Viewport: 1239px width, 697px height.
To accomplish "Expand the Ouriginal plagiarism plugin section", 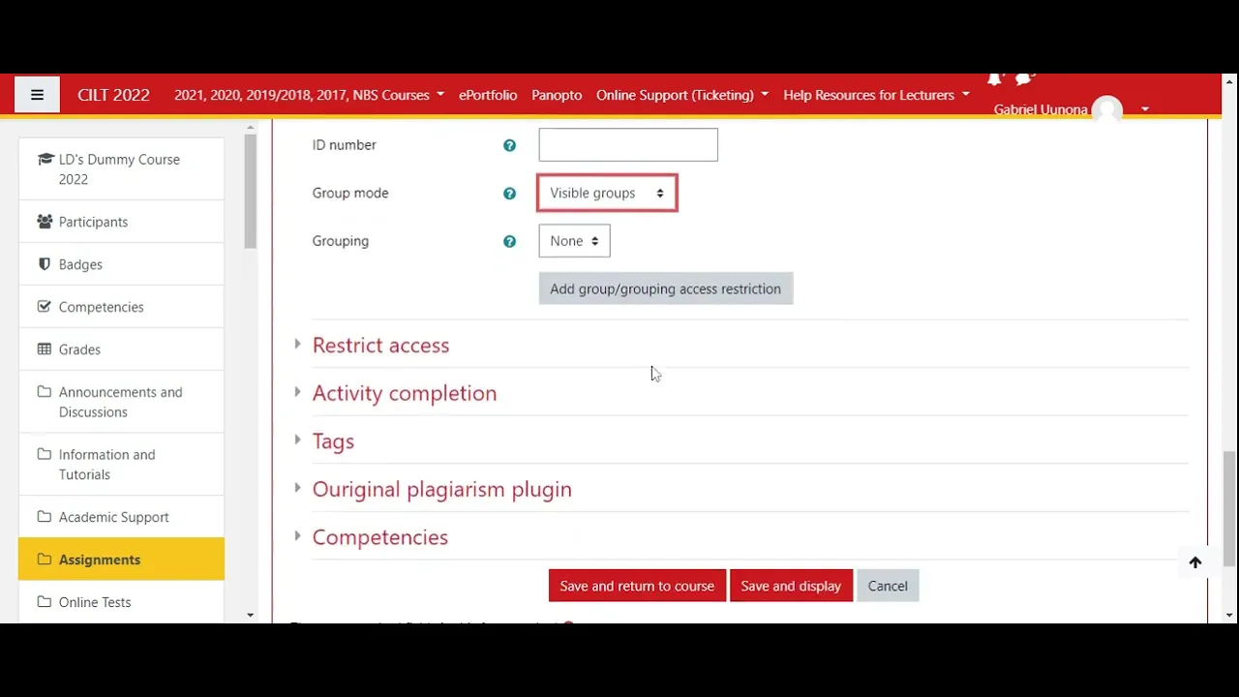I will [441, 489].
